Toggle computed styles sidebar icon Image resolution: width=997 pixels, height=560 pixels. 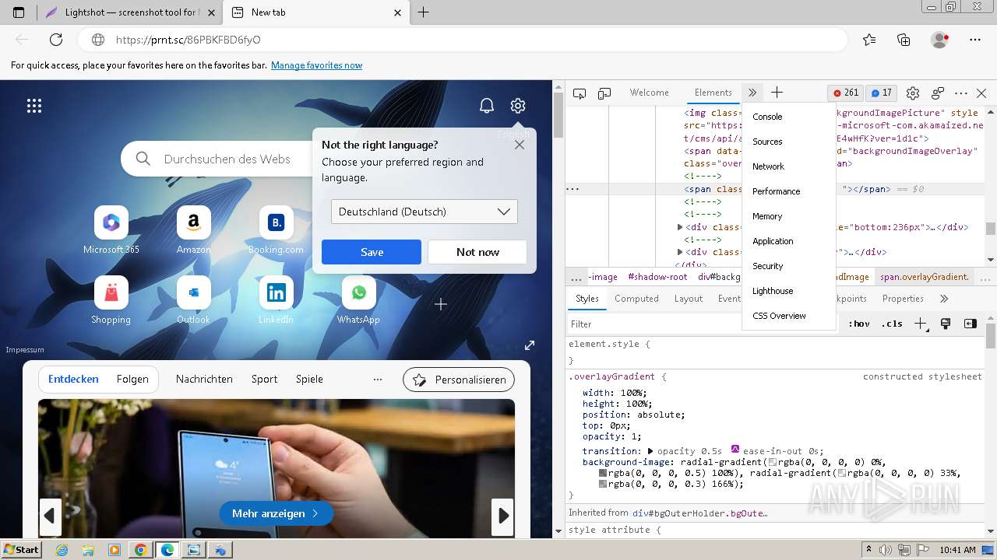click(x=971, y=324)
